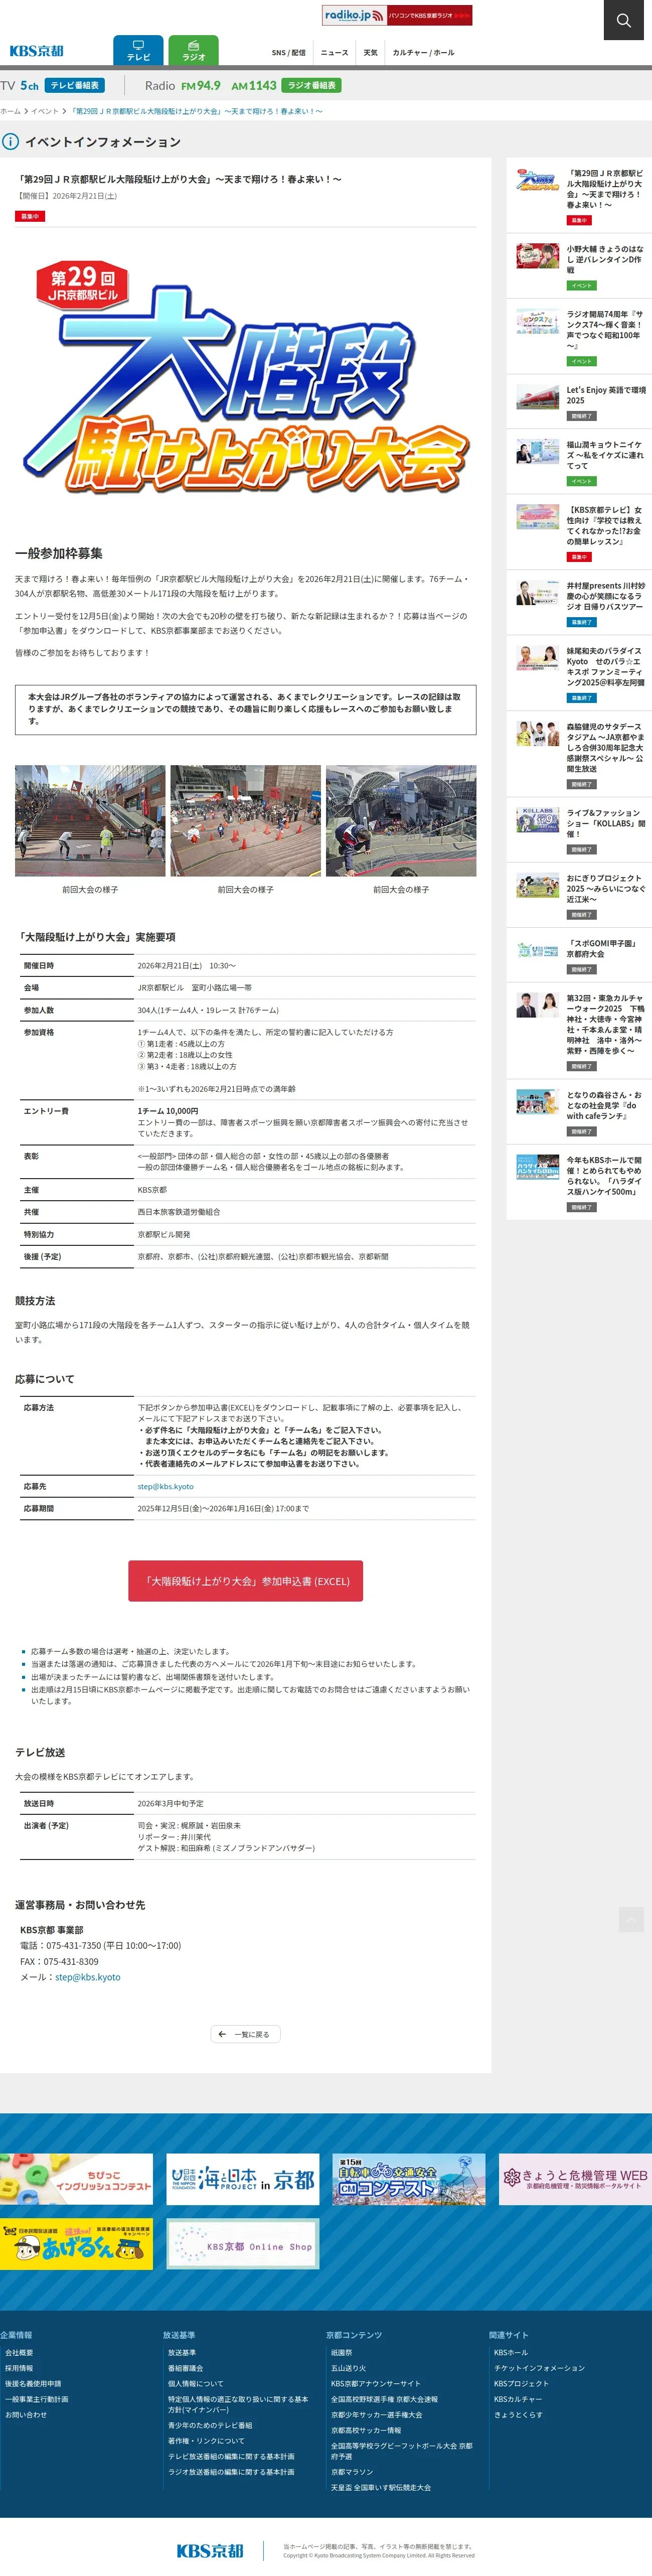Image resolution: width=652 pixels, height=2576 pixels.
Task: Click the KBS京都 Online Shop banner
Action: 243,2244
